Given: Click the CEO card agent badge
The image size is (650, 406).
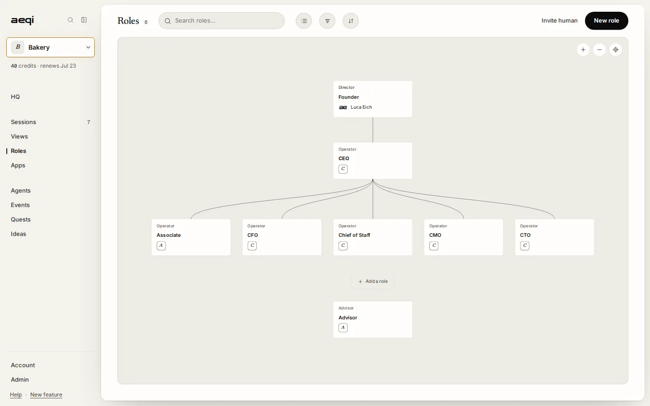Looking at the screenshot, I should pos(343,169).
